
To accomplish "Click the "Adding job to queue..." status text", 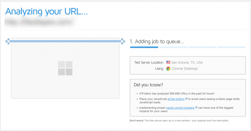I will pyautogui.click(x=157, y=41).
